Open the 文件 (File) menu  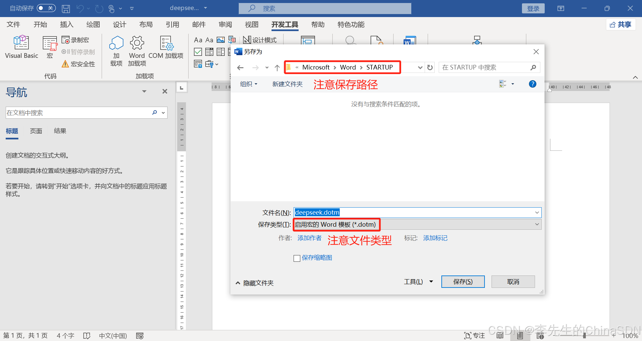13,24
